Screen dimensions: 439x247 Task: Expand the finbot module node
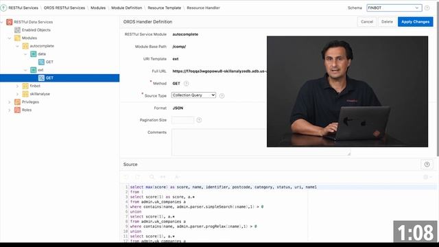pos(18,86)
